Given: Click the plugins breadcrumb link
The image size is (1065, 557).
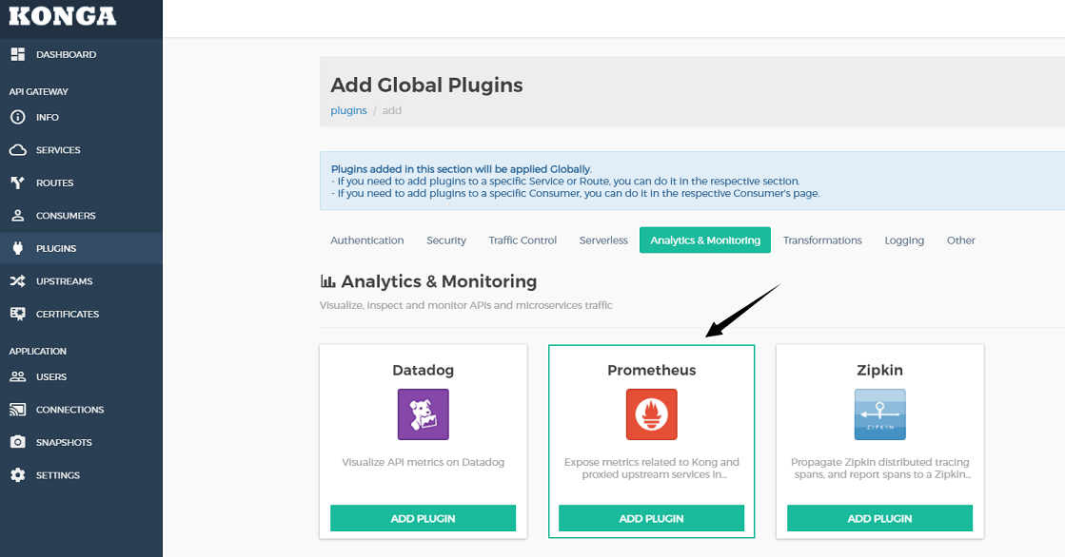Looking at the screenshot, I should click(348, 110).
